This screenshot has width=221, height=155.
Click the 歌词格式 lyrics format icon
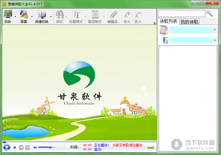point(95,14)
